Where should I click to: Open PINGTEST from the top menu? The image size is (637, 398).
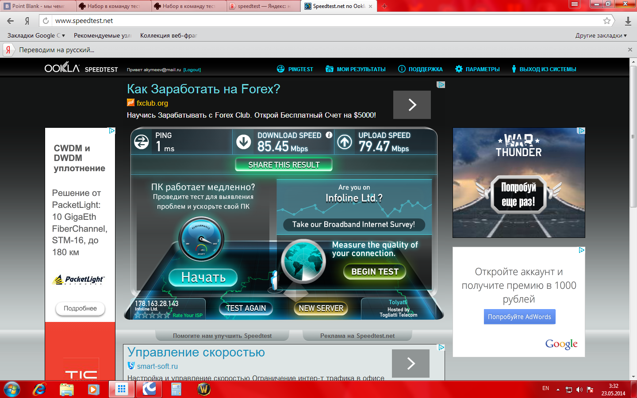(295, 69)
